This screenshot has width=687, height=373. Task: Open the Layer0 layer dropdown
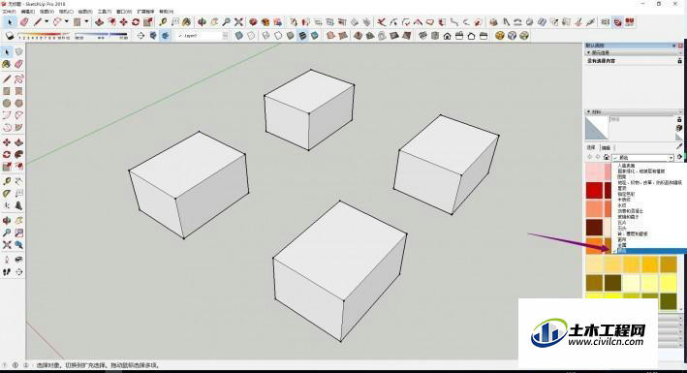tap(203, 36)
